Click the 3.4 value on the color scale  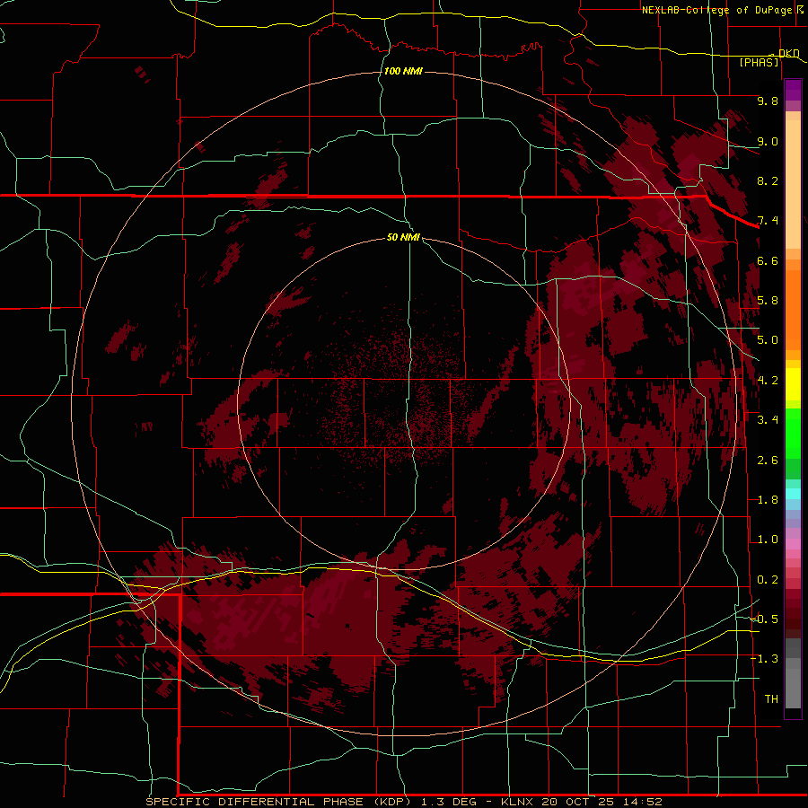click(x=768, y=420)
